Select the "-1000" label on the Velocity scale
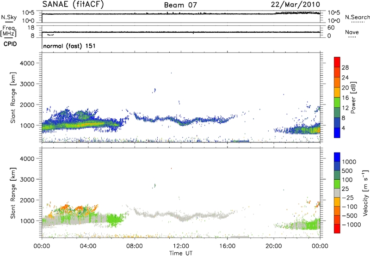The width and height of the screenshot is (370, 256). click(351, 225)
